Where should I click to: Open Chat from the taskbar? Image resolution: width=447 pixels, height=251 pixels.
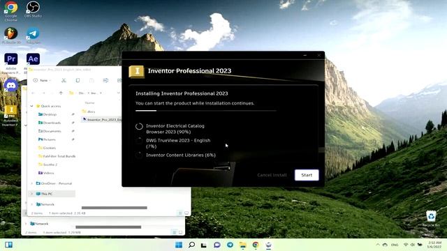point(217,245)
